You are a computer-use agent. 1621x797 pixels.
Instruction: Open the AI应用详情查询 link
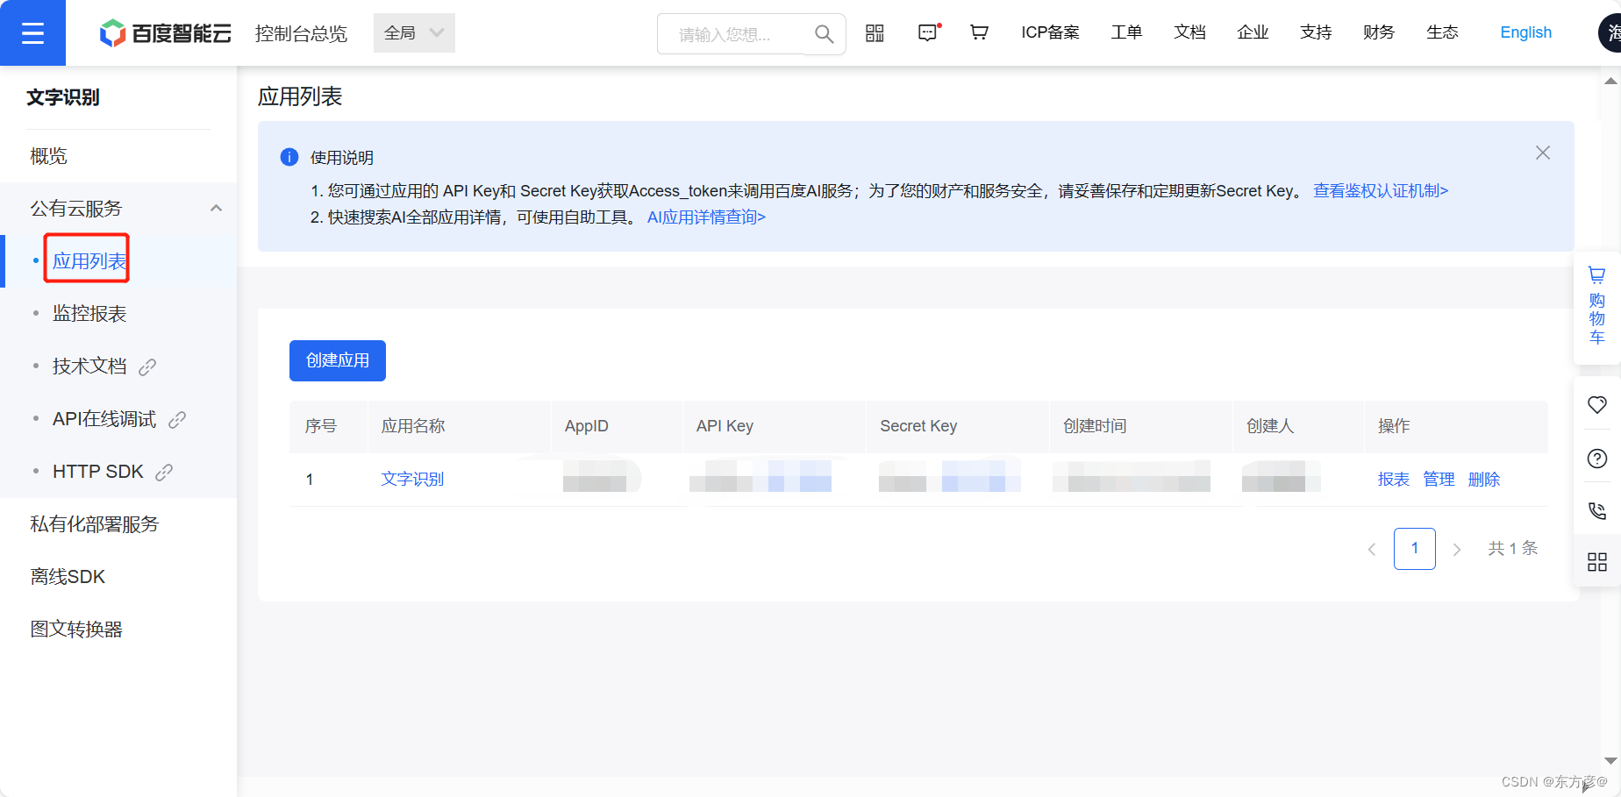(x=706, y=217)
